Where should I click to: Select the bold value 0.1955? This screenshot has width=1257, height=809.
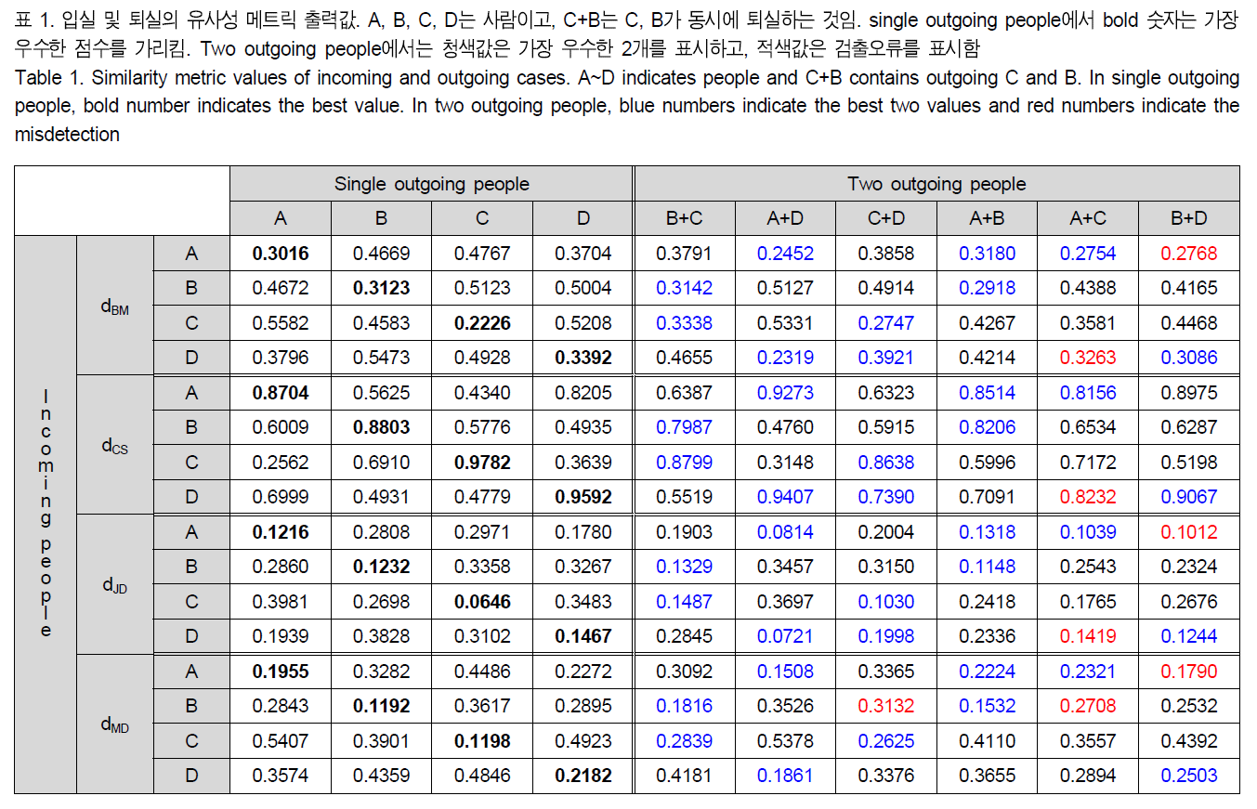coord(281,672)
